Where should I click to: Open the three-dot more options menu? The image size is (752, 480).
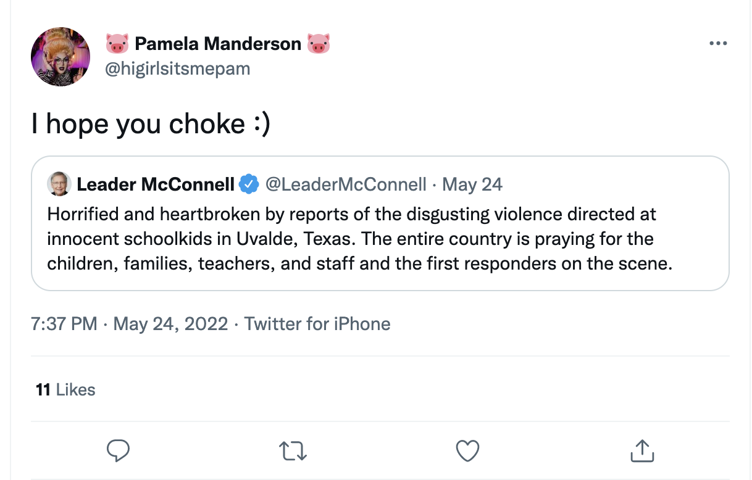[718, 44]
